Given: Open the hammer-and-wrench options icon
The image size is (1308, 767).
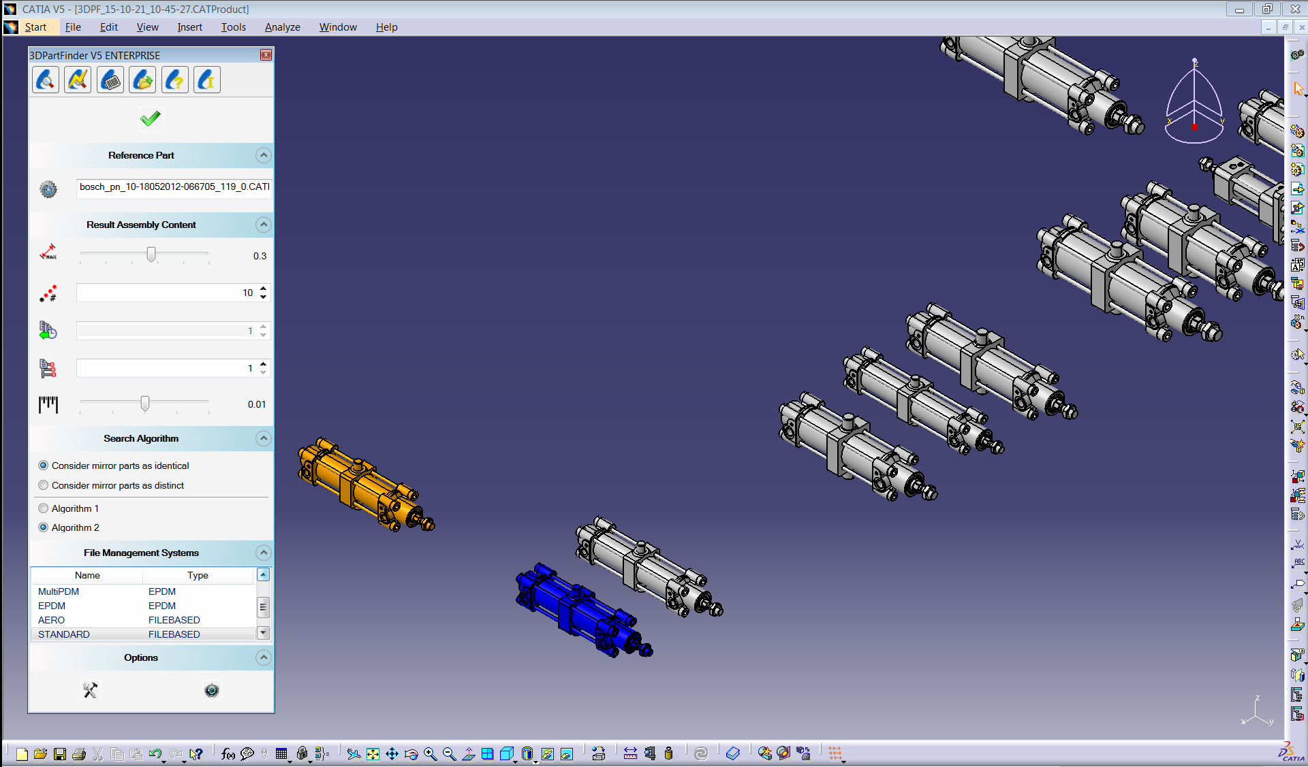Looking at the screenshot, I should point(90,690).
